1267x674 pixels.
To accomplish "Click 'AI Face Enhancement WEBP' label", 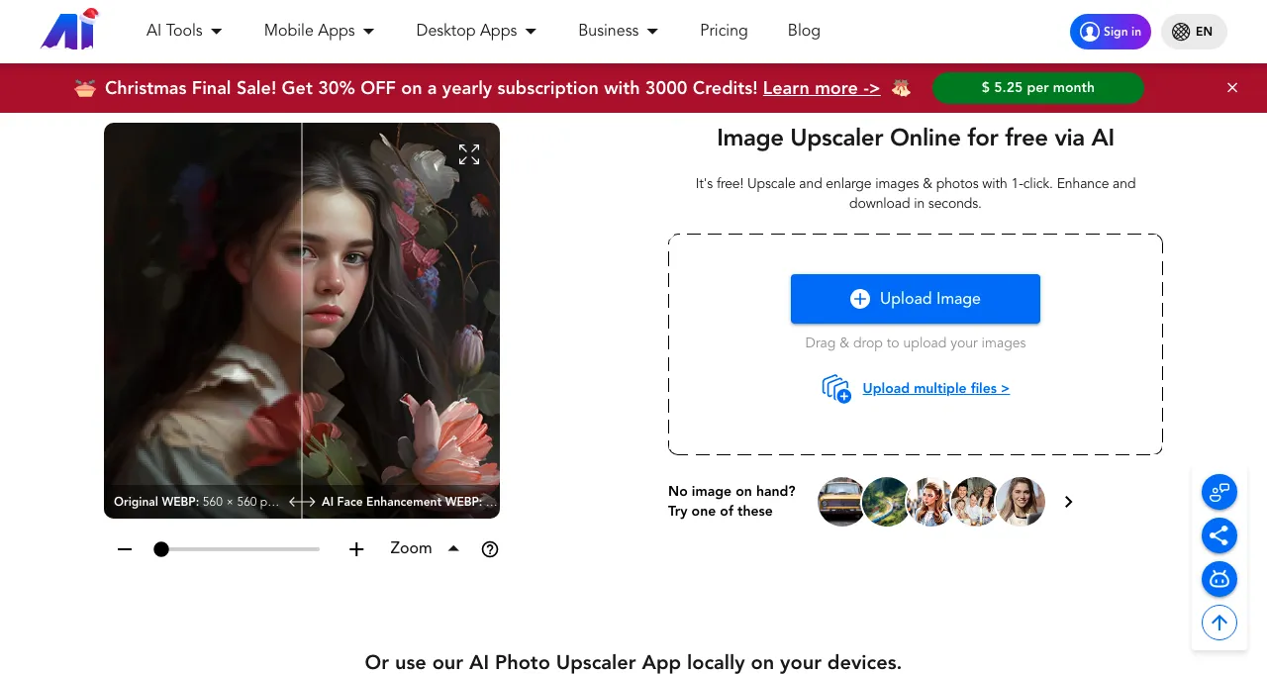I will [x=400, y=502].
